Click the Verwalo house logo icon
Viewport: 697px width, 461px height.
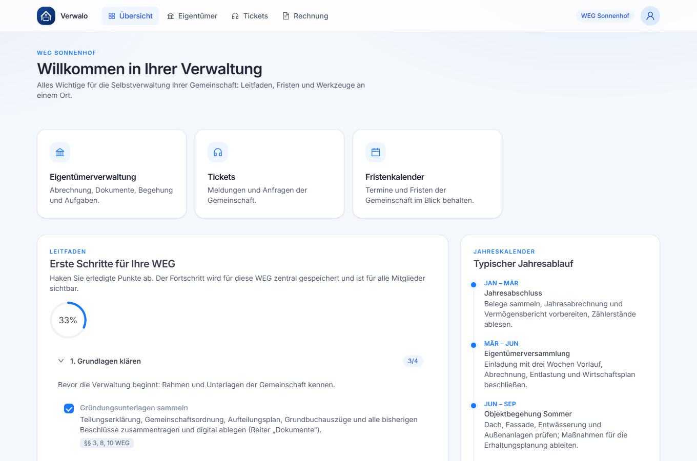pyautogui.click(x=46, y=16)
